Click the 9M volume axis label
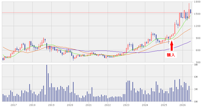 pos(196,65)
